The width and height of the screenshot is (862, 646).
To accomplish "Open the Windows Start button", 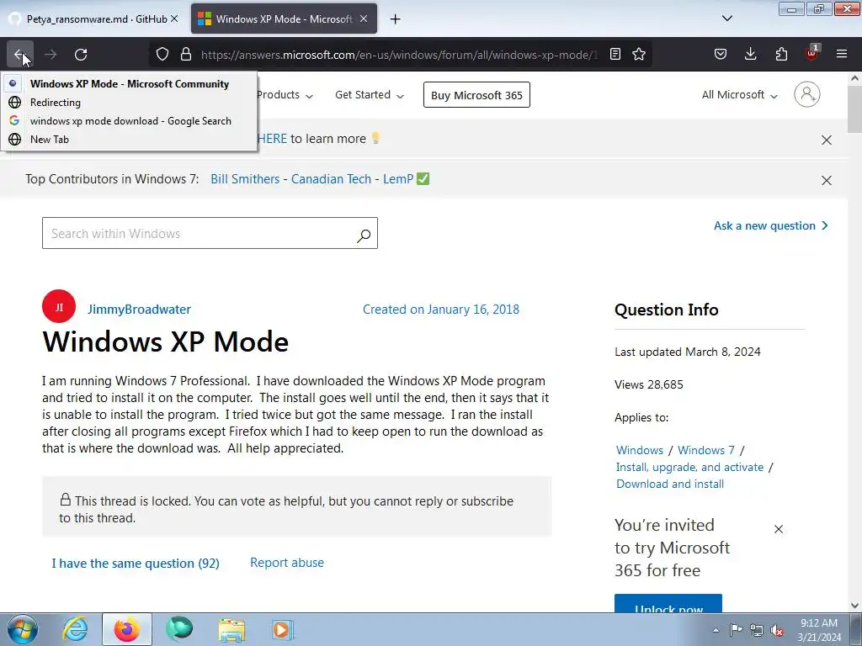I will (x=23, y=629).
